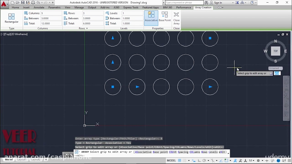The image size is (292, 164).
Task: Switch to the Express Tools tab
Action: [131, 7]
